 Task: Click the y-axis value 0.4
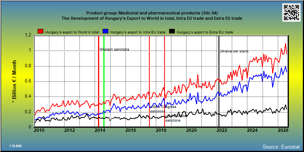click(28, 97)
